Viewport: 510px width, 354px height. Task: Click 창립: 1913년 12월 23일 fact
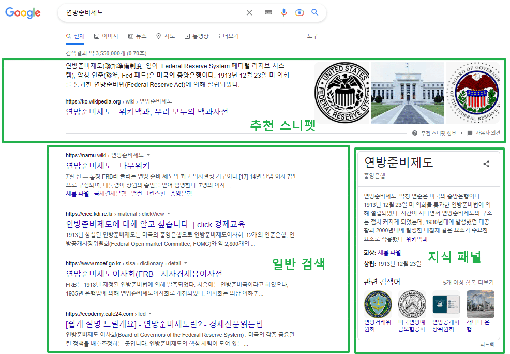pyautogui.click(x=392, y=264)
